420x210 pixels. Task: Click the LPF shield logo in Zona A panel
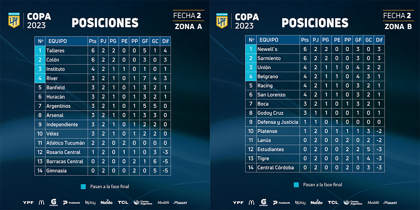coord(14,20)
